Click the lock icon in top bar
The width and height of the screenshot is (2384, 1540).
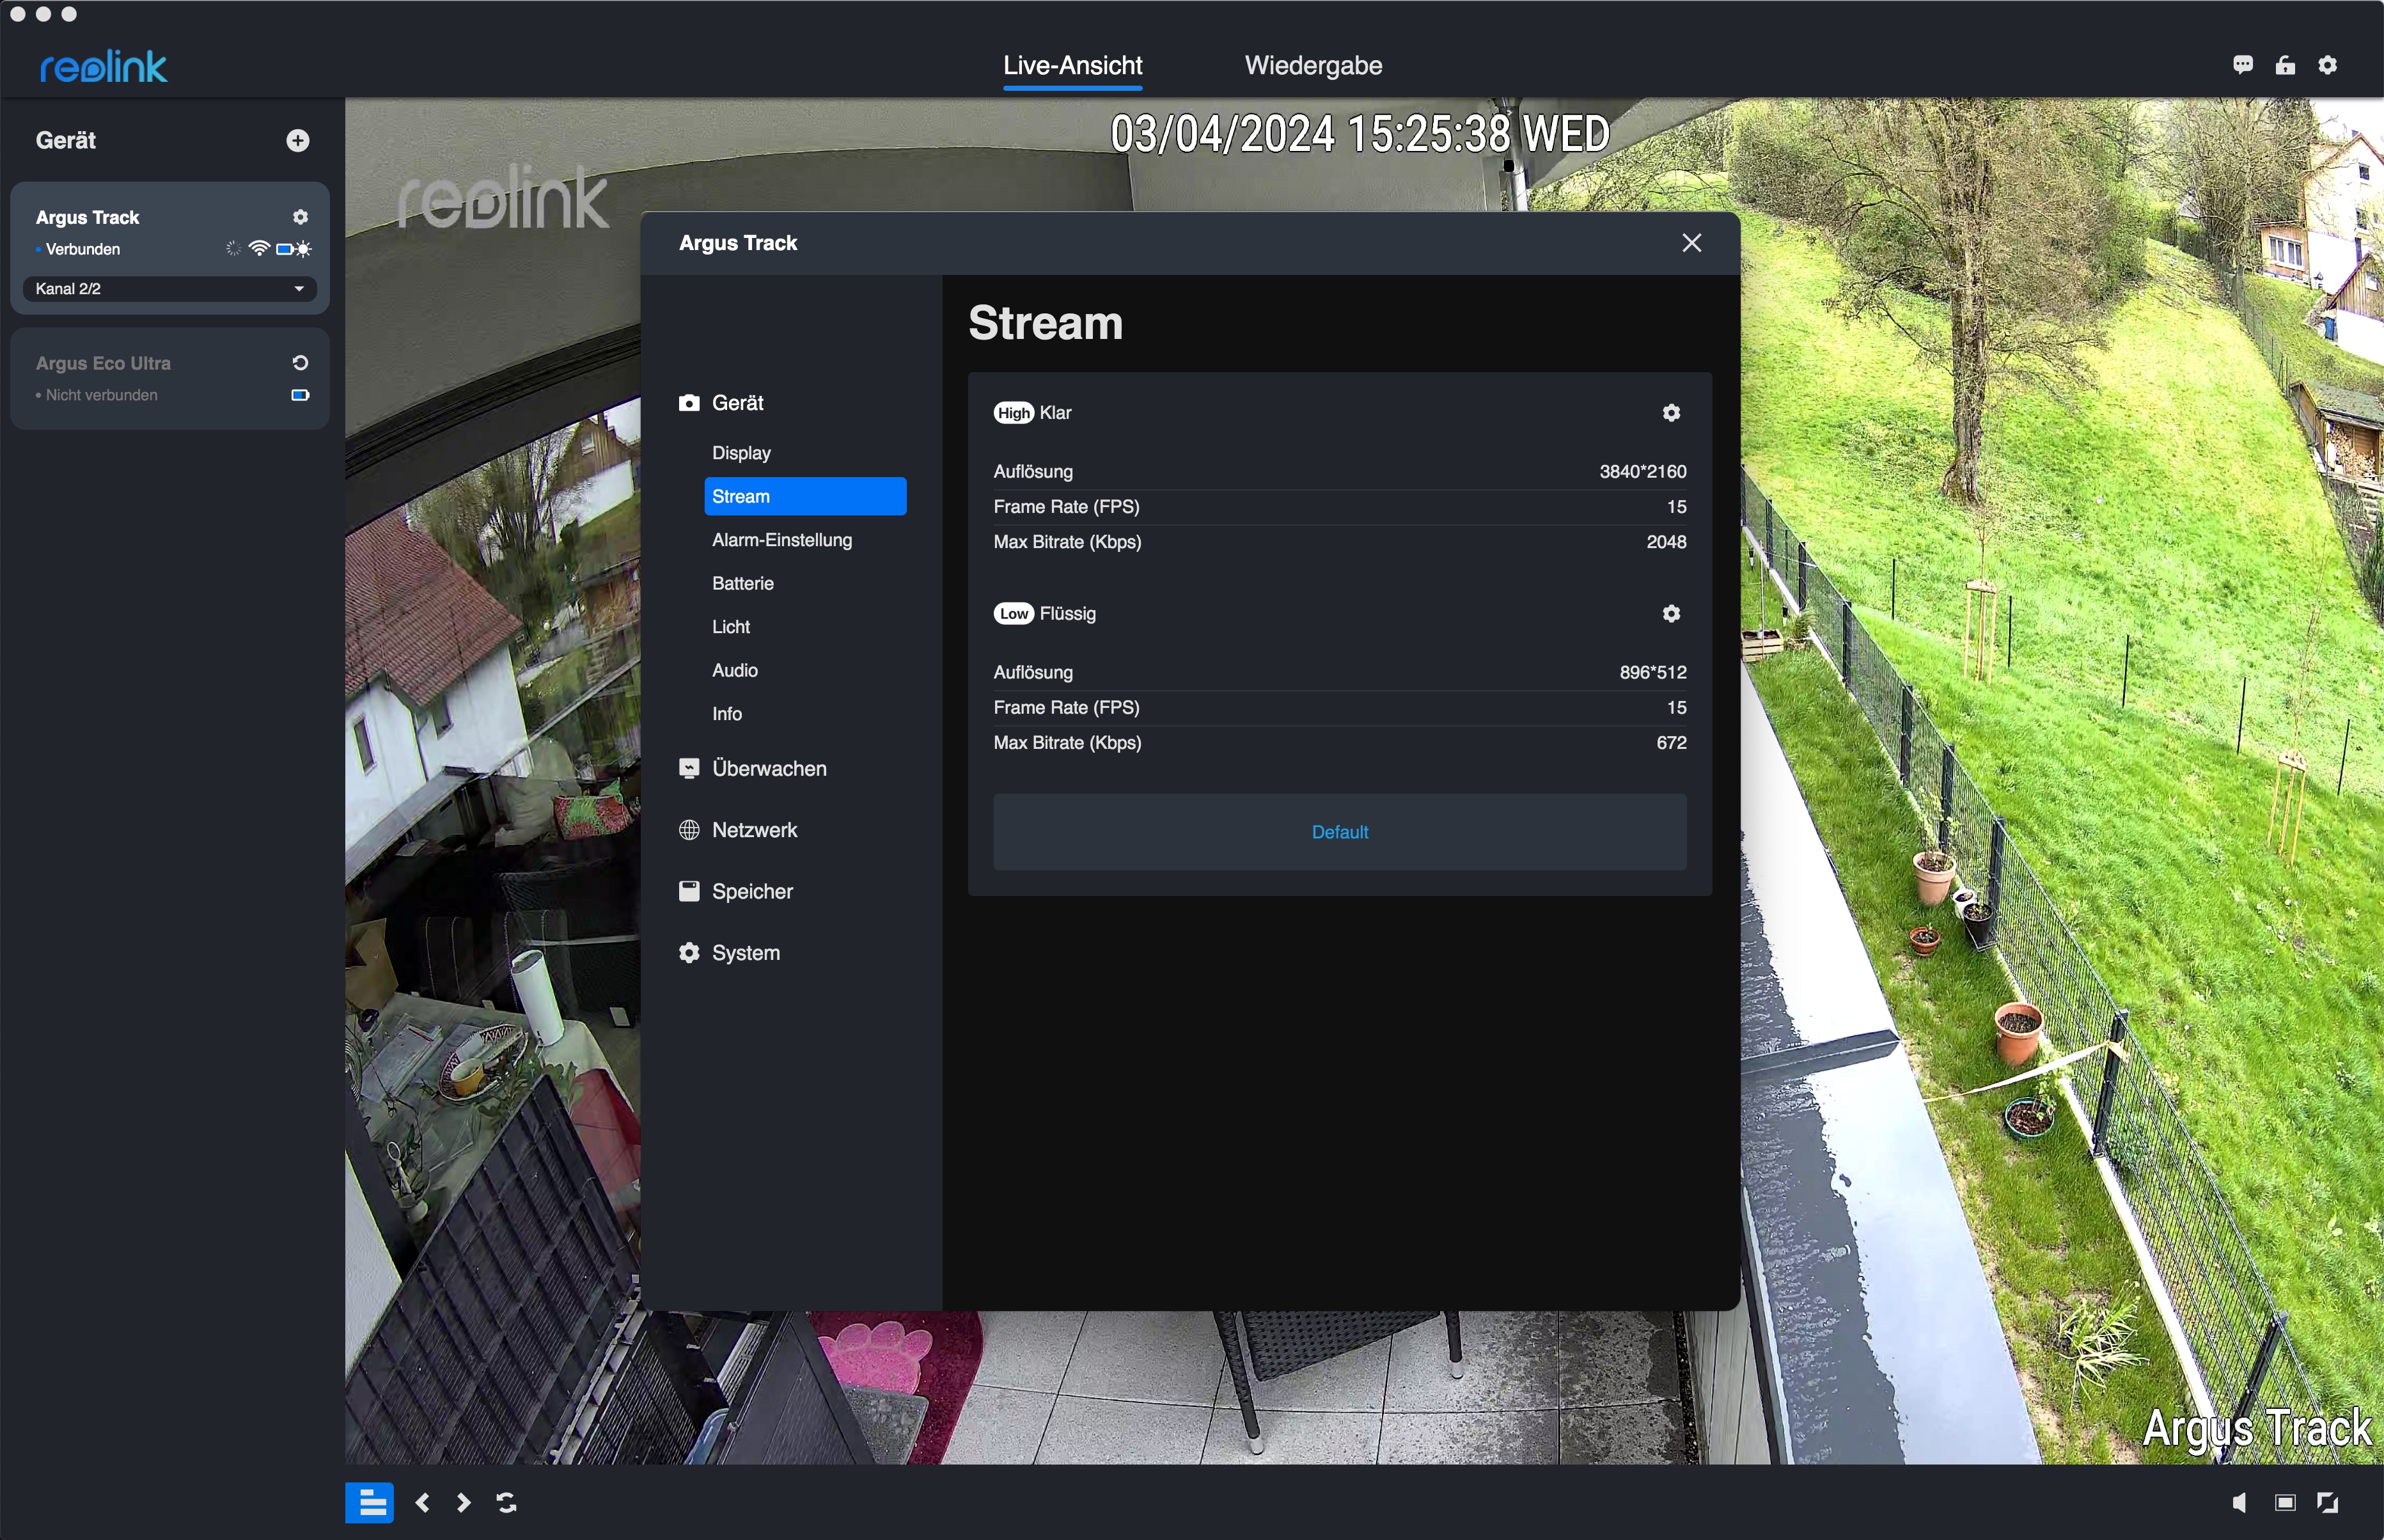(x=2285, y=65)
